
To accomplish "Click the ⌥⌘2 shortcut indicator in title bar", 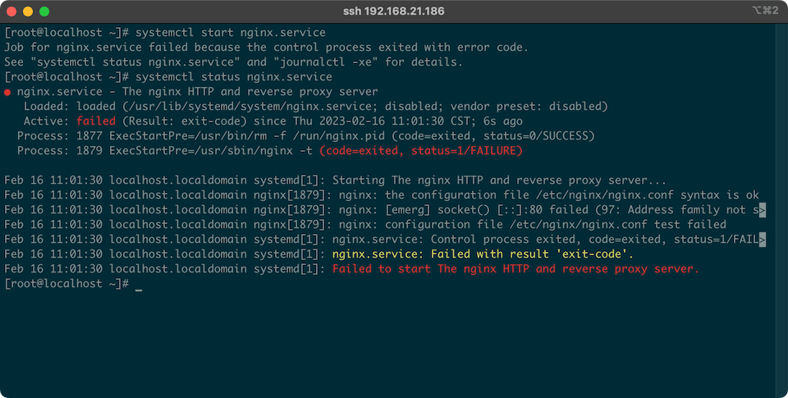I will click(x=763, y=11).
